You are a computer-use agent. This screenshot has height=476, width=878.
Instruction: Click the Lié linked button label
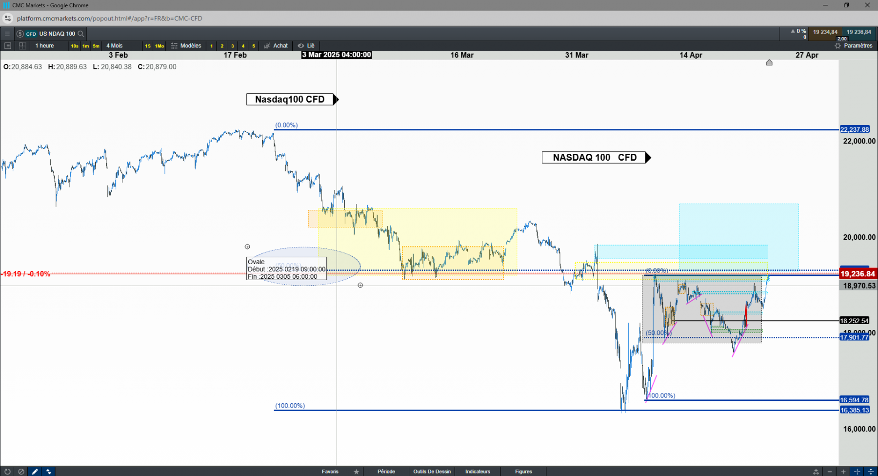point(311,46)
